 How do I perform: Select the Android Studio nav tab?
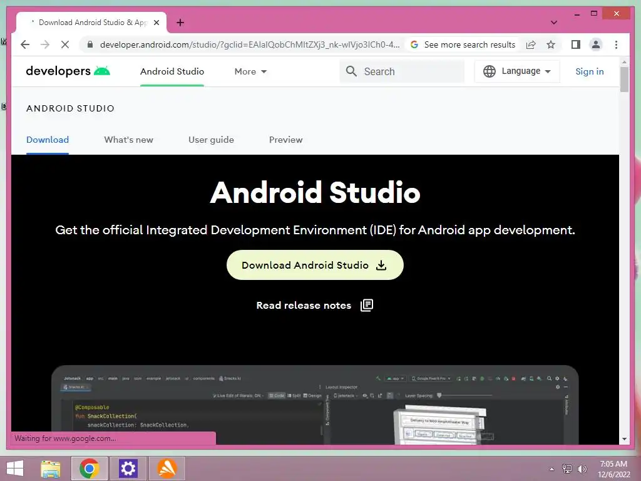(x=172, y=71)
